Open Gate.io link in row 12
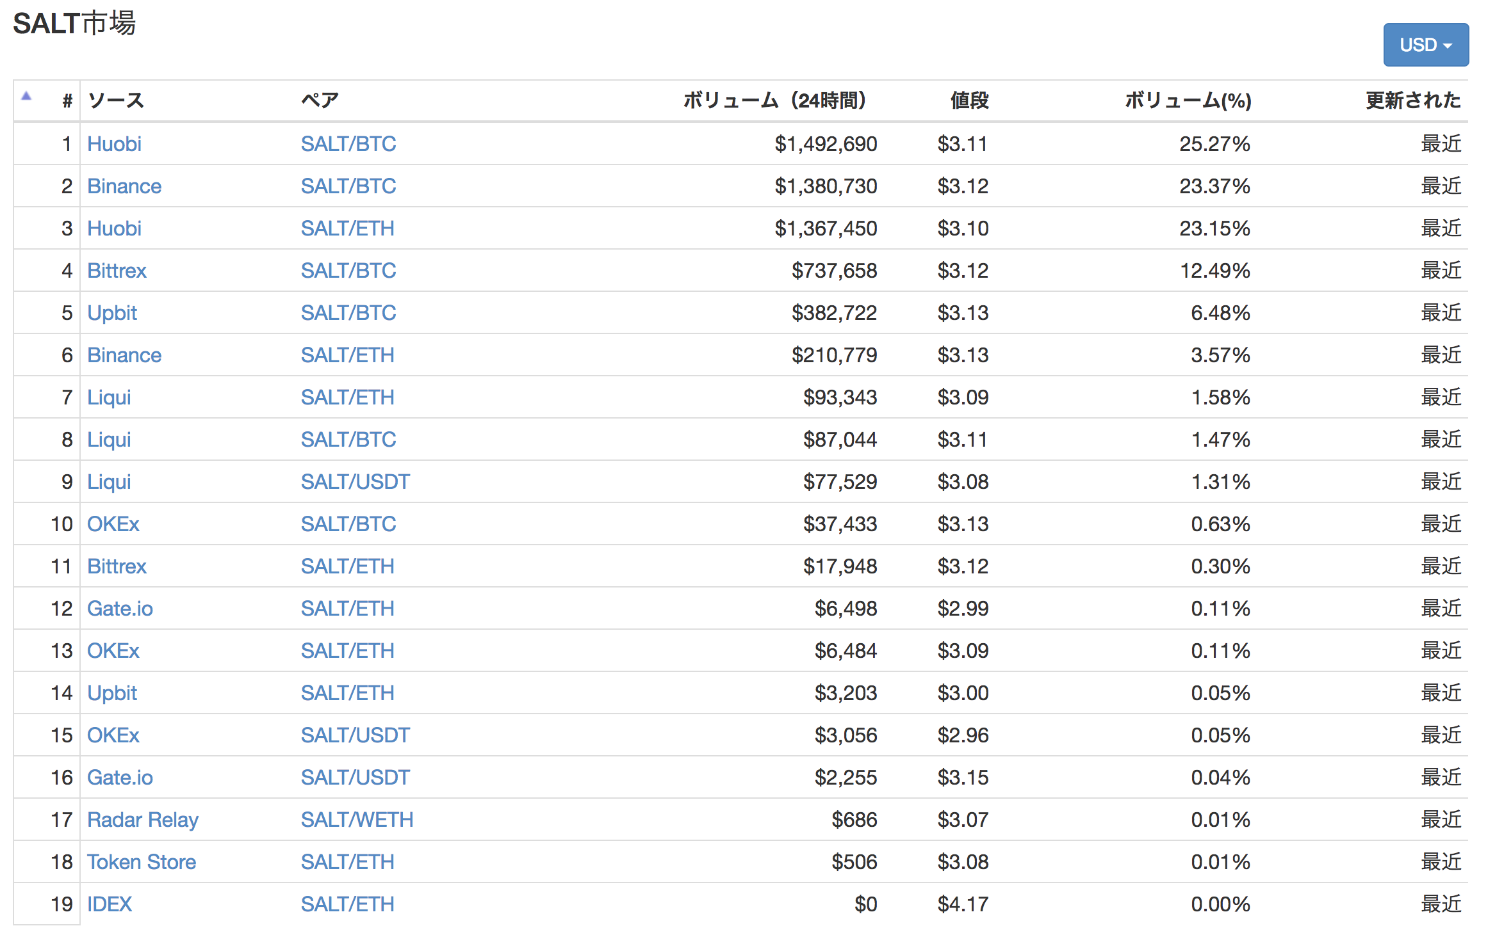The height and width of the screenshot is (951, 1504). [x=120, y=609]
